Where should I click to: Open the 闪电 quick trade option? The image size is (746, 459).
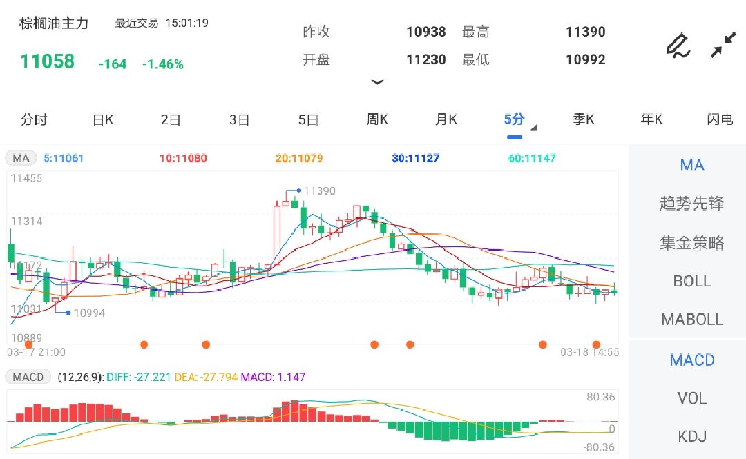click(720, 119)
